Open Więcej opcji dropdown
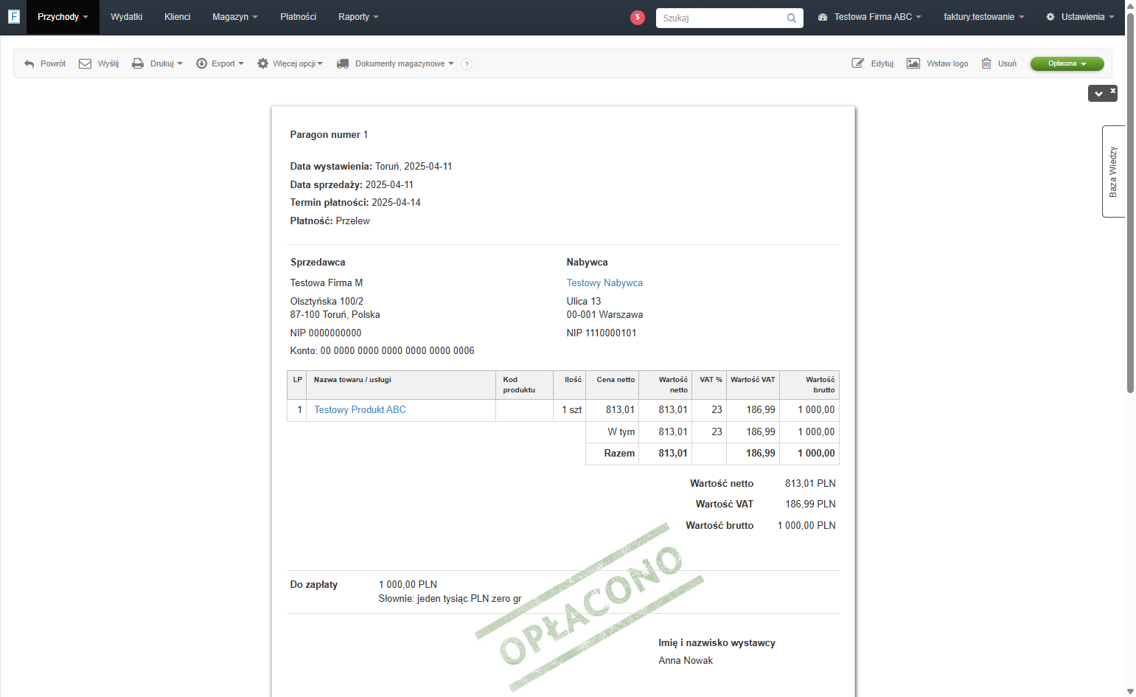Screen dimensions: 1136x697 click(290, 64)
